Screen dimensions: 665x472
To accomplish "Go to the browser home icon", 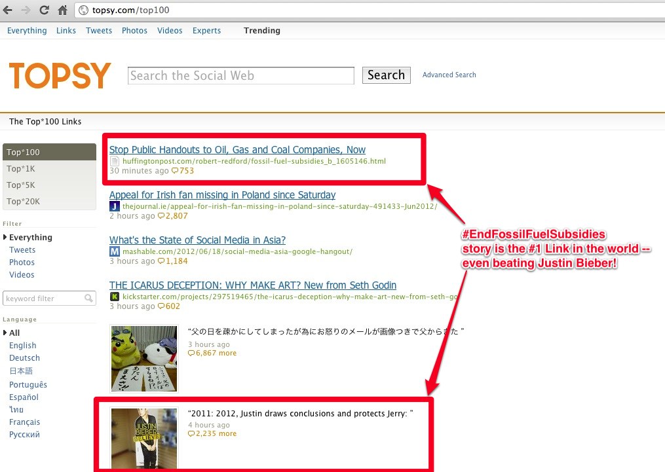I will click(63, 10).
